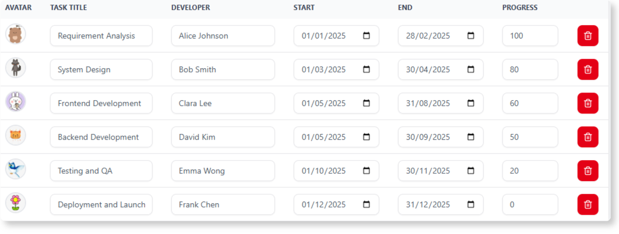Open calendar picker for 01/01/2025 start date
The height and width of the screenshot is (234, 619).
pos(367,36)
